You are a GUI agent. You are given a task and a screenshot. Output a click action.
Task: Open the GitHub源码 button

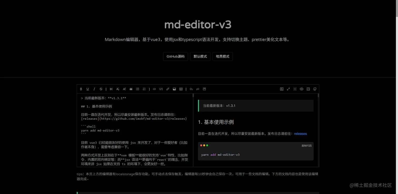(x=176, y=57)
